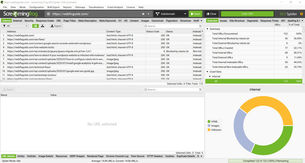The height and width of the screenshot is (163, 305).
Task: Open the All filter dropdown
Action: [x=15, y=26]
